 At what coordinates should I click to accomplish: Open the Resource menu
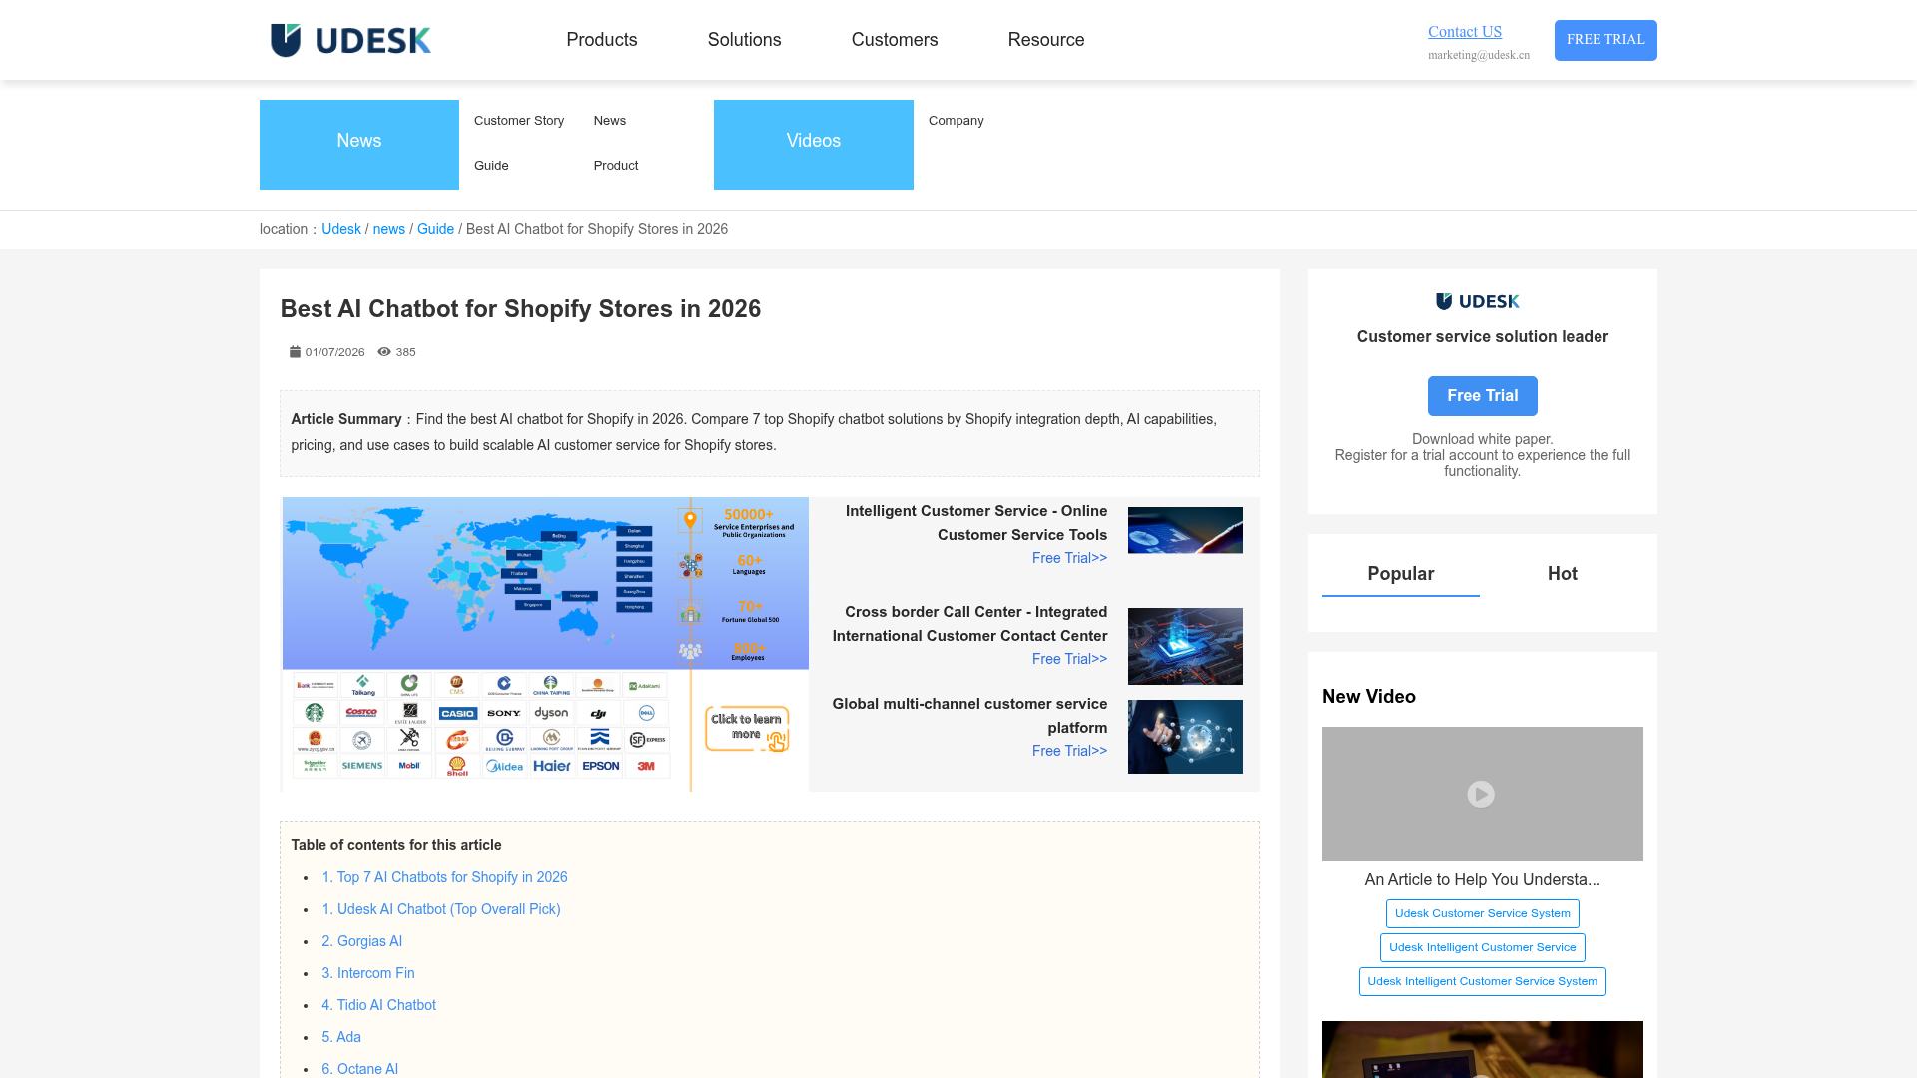click(1046, 40)
